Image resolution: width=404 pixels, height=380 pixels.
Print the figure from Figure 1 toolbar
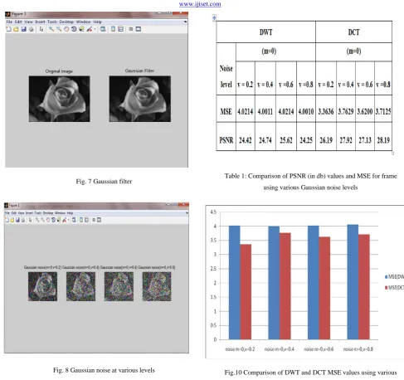[23, 220]
